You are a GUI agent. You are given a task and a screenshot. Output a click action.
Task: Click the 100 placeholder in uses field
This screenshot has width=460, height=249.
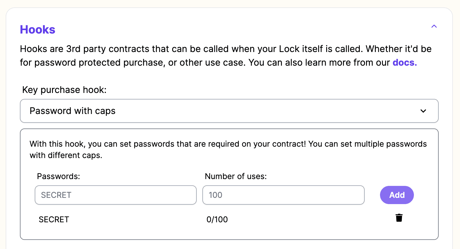(215, 195)
